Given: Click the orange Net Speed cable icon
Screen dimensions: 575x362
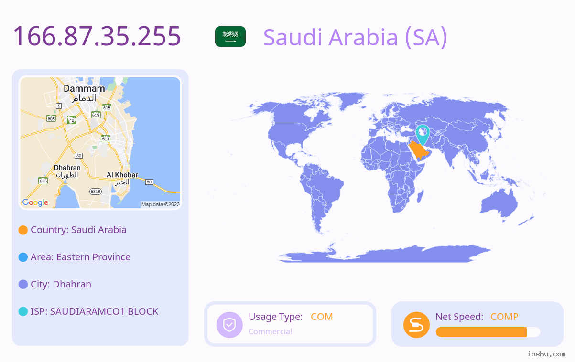Looking at the screenshot, I should point(416,325).
